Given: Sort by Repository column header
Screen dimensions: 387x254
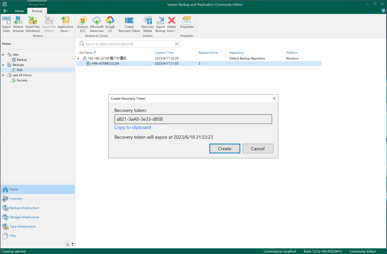Looking at the screenshot, I should click(237, 53).
